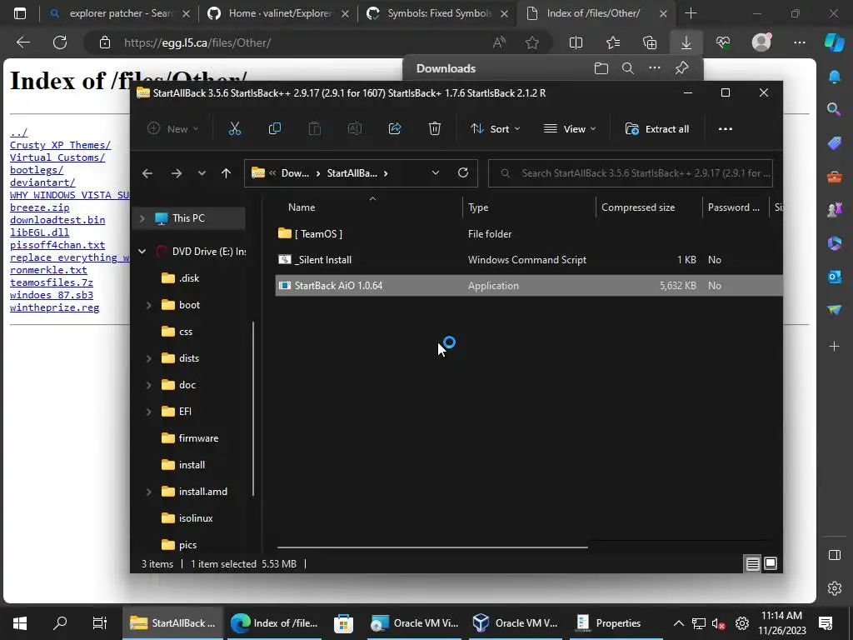Open the Sort dropdown
The image size is (853, 640).
click(495, 129)
